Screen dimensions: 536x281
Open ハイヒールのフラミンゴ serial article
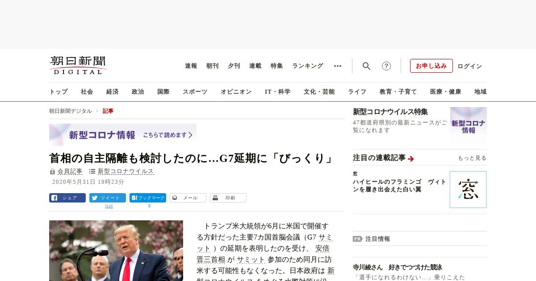399,186
